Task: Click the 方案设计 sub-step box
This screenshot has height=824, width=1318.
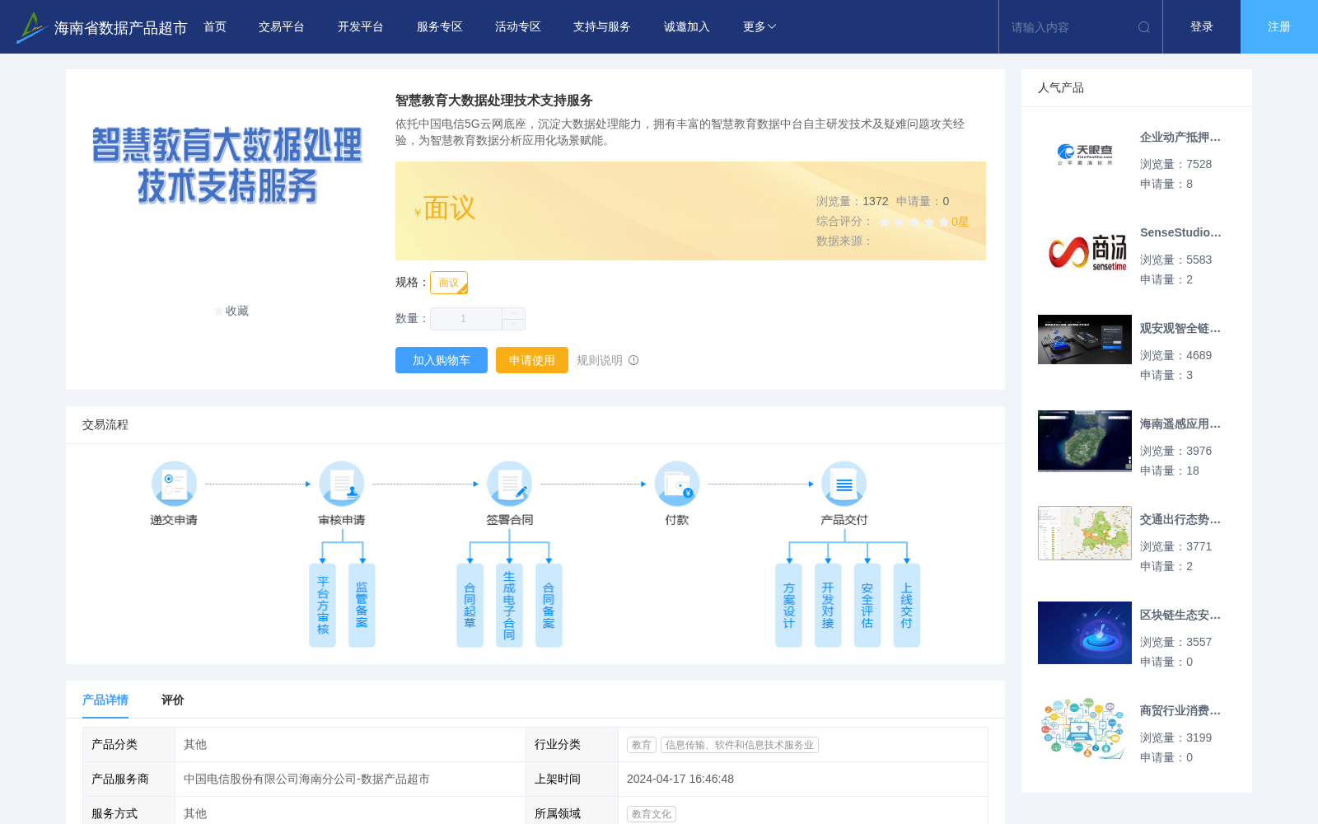Action: (x=788, y=606)
